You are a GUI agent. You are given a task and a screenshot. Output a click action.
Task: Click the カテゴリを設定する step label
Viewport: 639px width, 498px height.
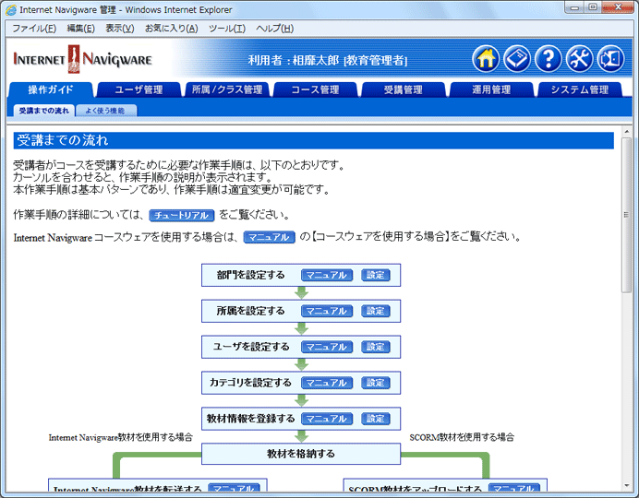click(x=250, y=383)
